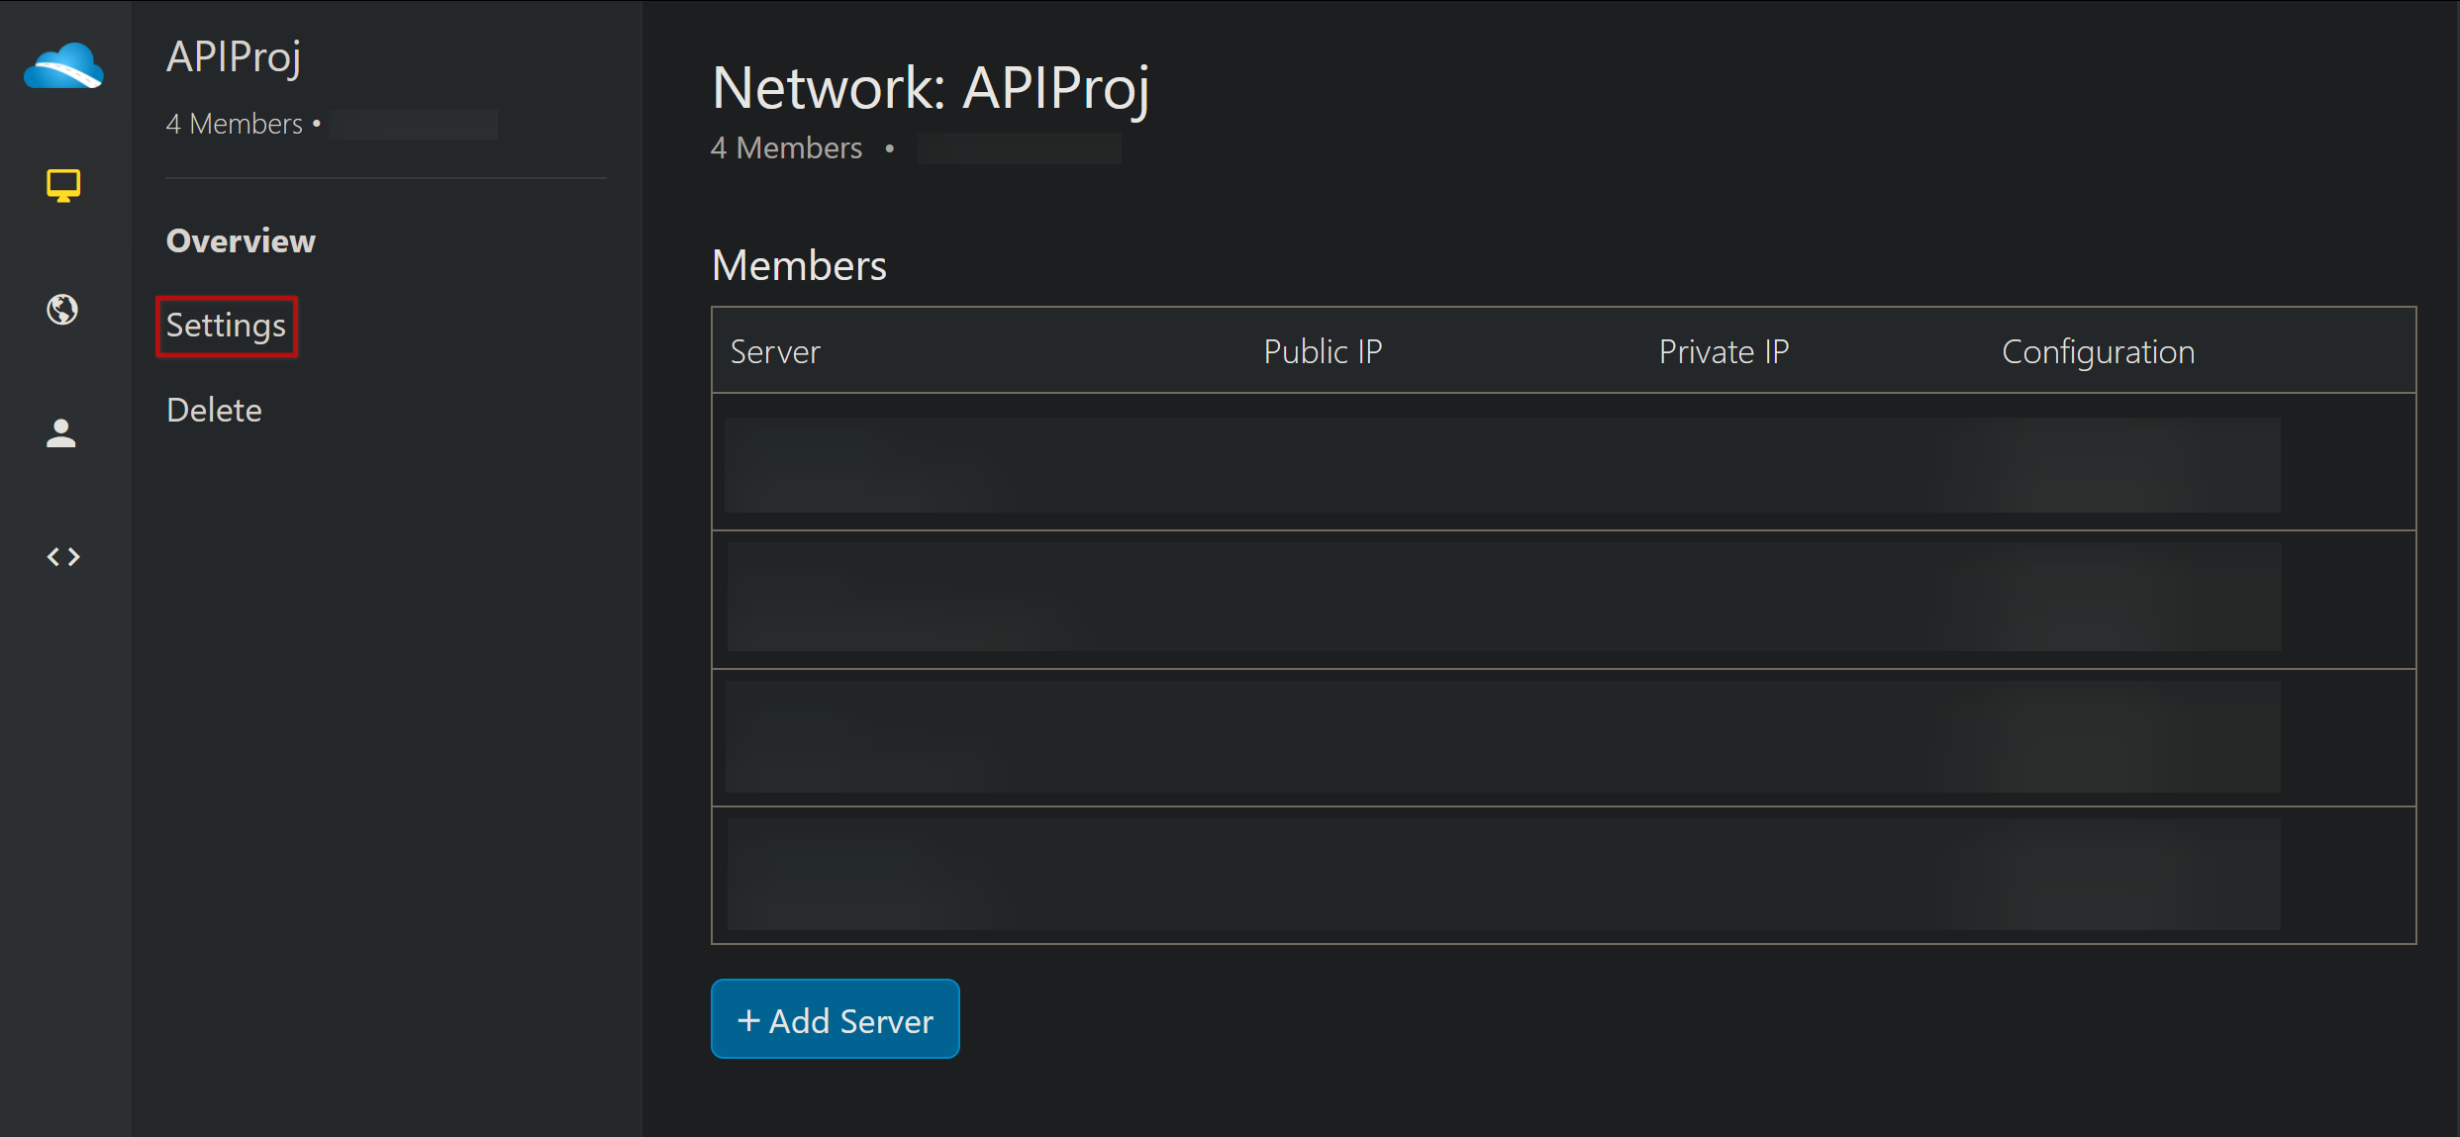Click the Public IP column header
This screenshot has width=2460, height=1137.
click(1322, 351)
